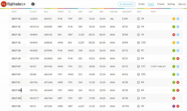Open the NH37 flight row
This screenshot has height=111, width=187.
point(33,66)
